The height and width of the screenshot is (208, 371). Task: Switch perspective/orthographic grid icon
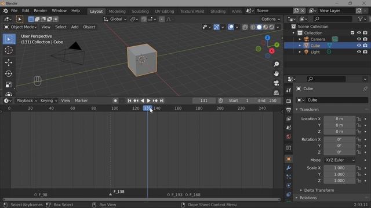click(276, 92)
